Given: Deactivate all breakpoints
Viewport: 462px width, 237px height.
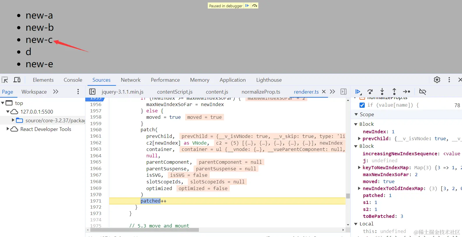Looking at the screenshot, I should [x=423, y=92].
